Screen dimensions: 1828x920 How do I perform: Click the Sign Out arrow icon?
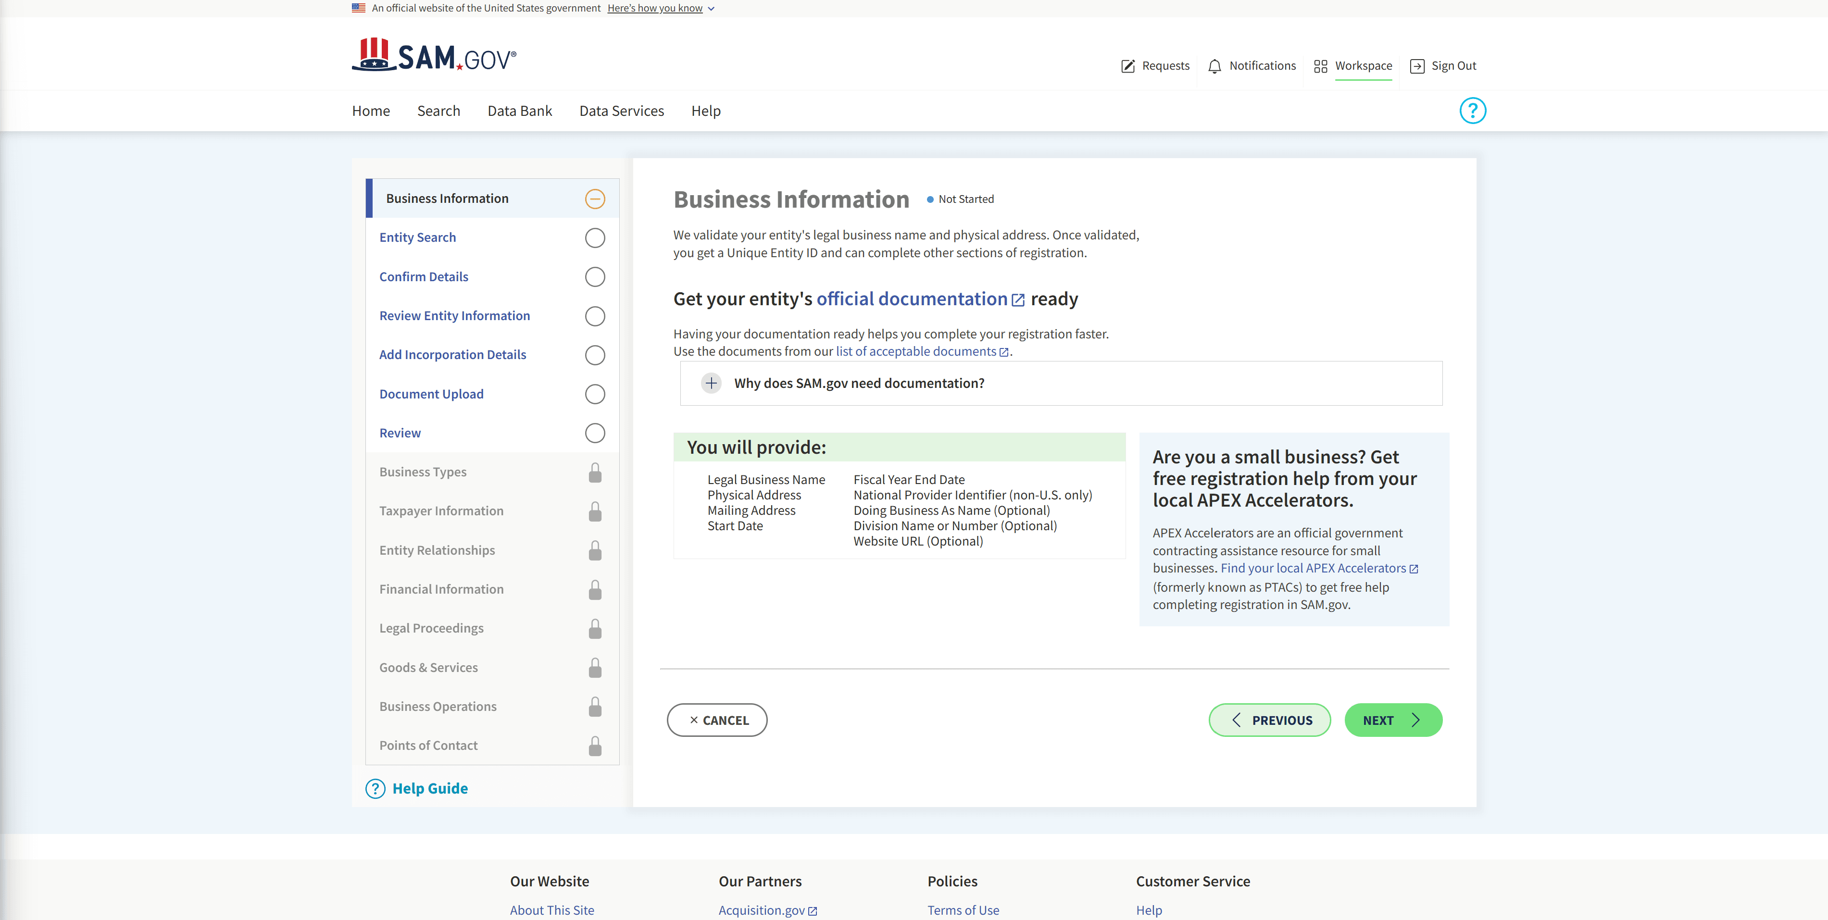pyautogui.click(x=1416, y=66)
